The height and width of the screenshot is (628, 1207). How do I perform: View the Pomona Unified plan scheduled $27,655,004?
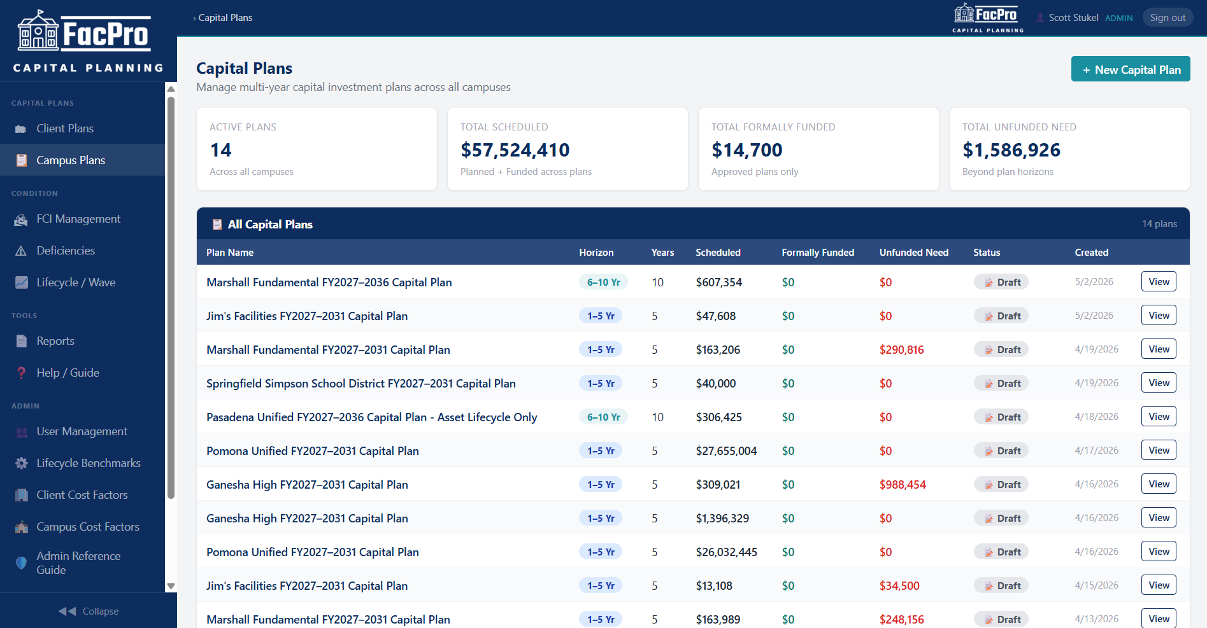tap(1159, 450)
